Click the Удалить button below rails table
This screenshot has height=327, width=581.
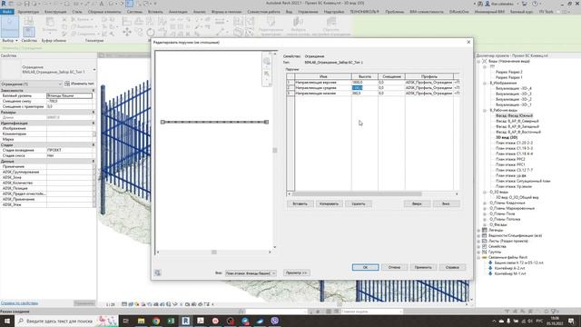(x=358, y=203)
